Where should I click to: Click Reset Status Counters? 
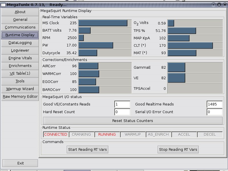pyautogui.click(x=133, y=121)
